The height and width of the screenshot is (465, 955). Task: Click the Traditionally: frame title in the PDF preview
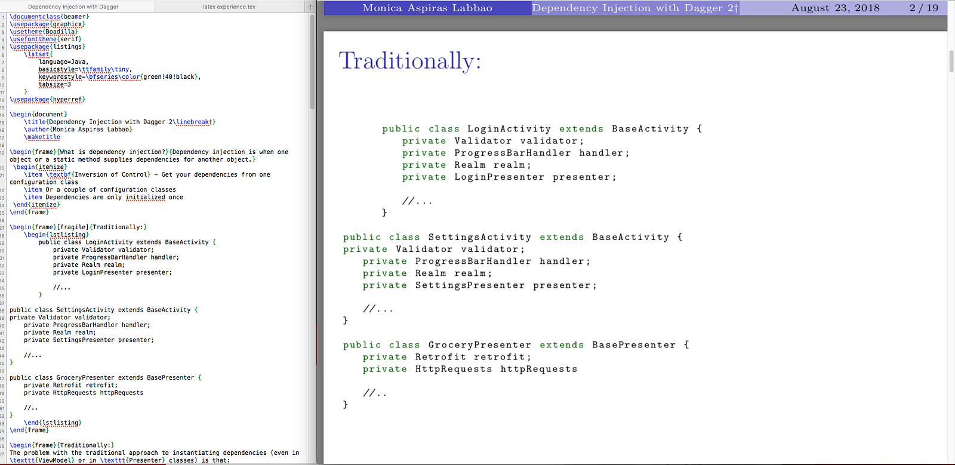(410, 61)
